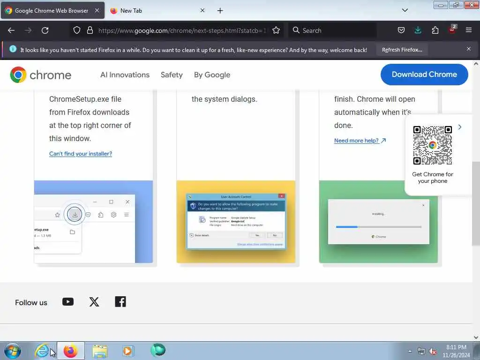The height and width of the screenshot is (360, 480).
Task: Bookmark this page with the star
Action: pos(276,30)
